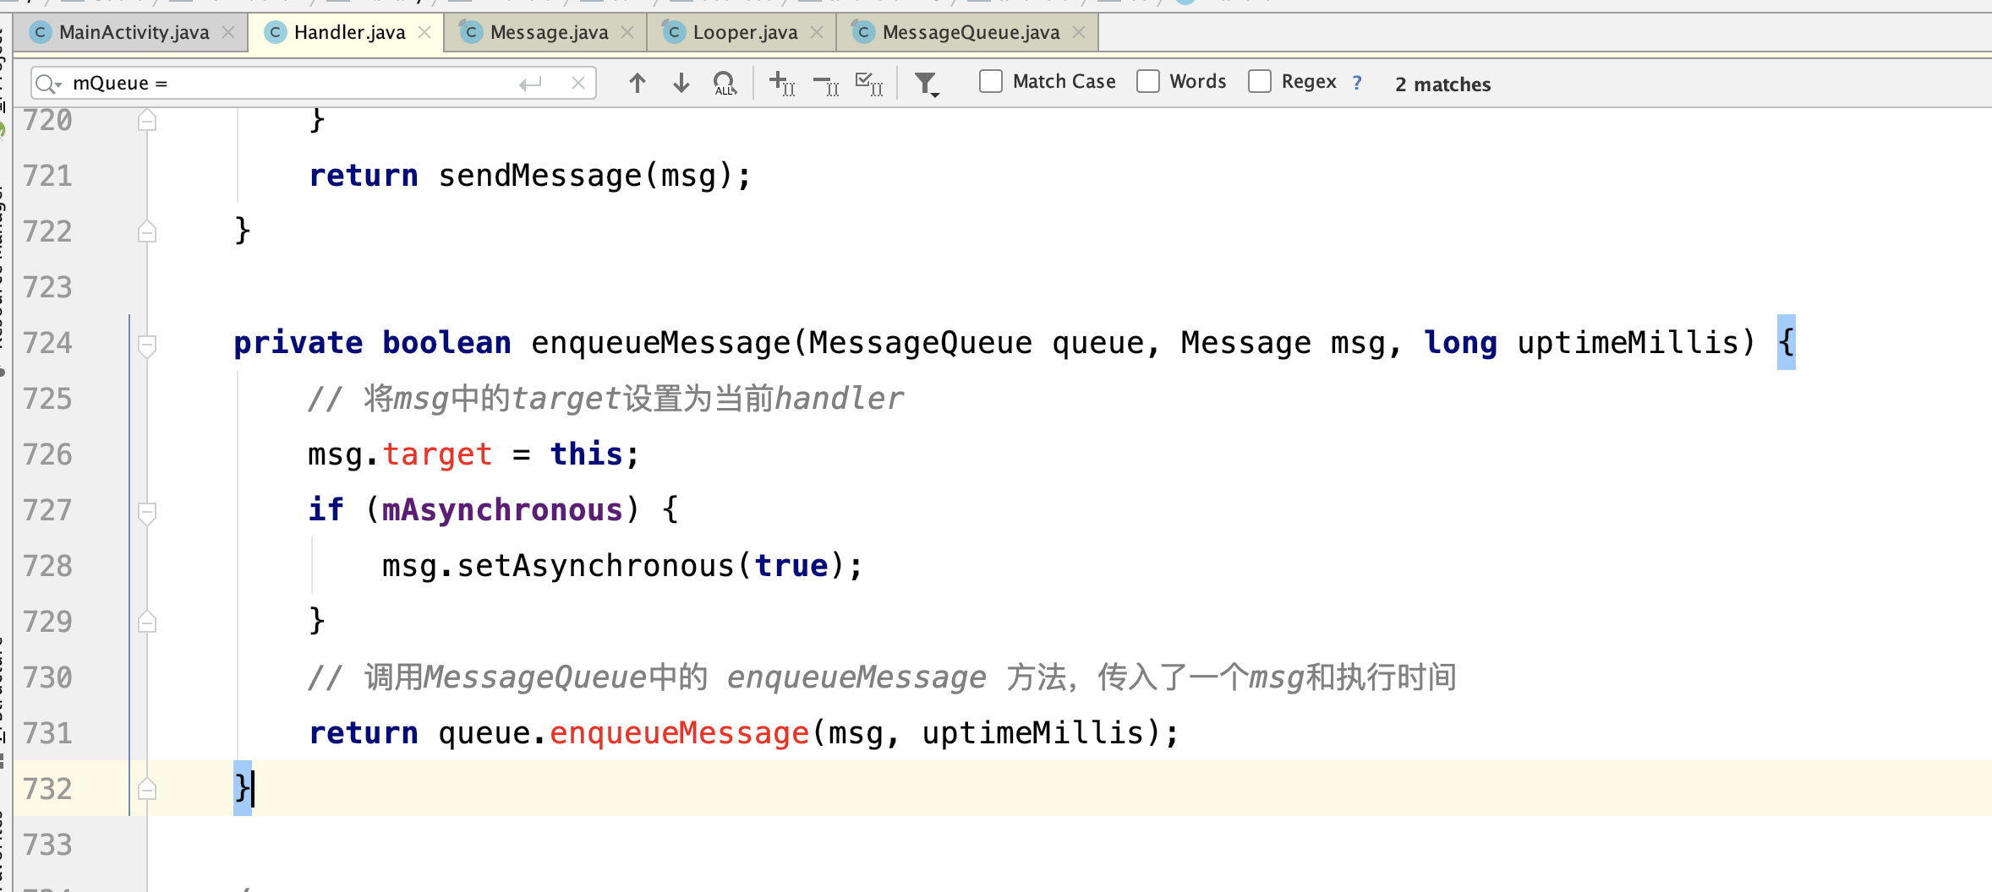Click the Add Occurrence plus icon
1992x892 pixels.
(x=780, y=83)
